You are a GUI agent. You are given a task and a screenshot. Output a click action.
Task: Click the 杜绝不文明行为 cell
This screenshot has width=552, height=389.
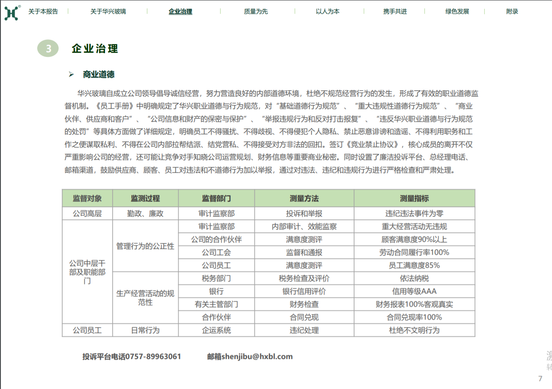[414, 330]
